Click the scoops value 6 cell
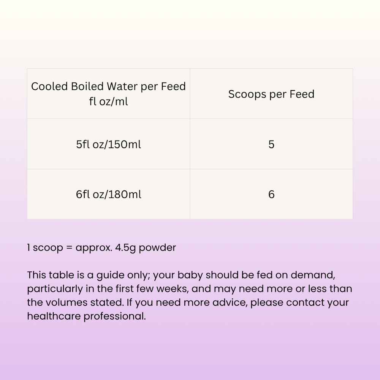 click(271, 194)
